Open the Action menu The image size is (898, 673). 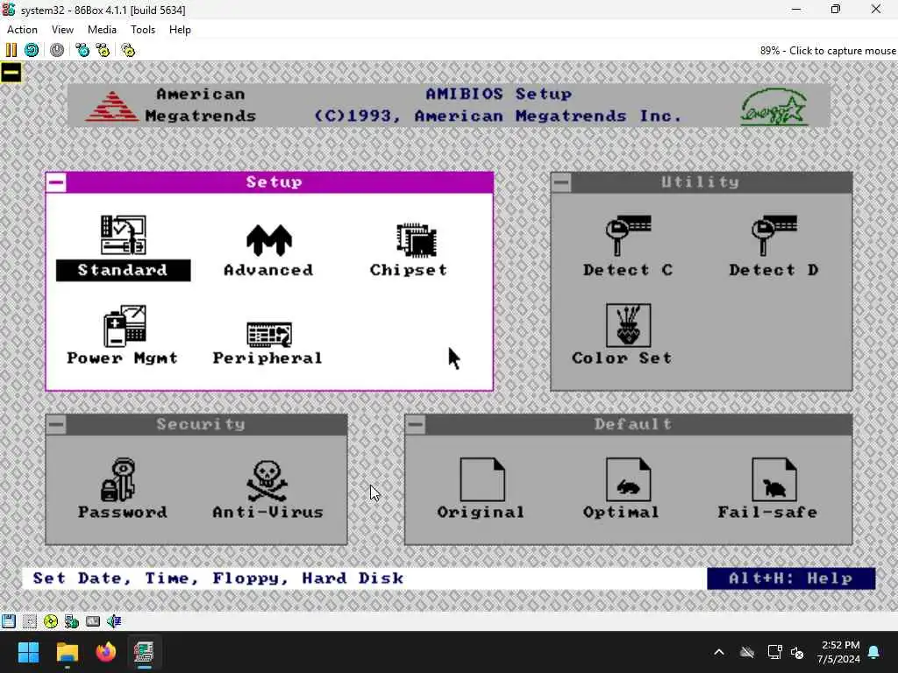click(22, 30)
